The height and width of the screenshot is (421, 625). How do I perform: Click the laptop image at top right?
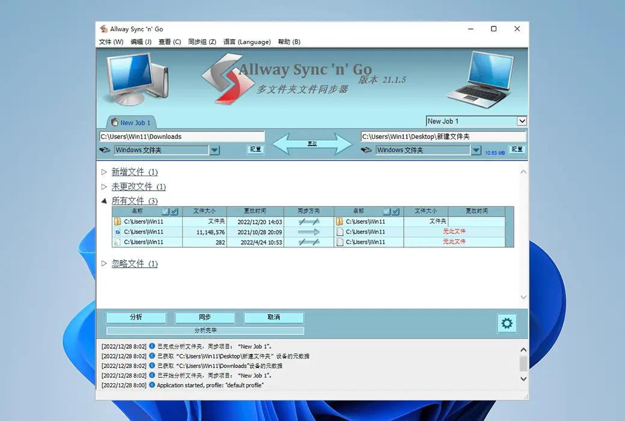point(481,80)
